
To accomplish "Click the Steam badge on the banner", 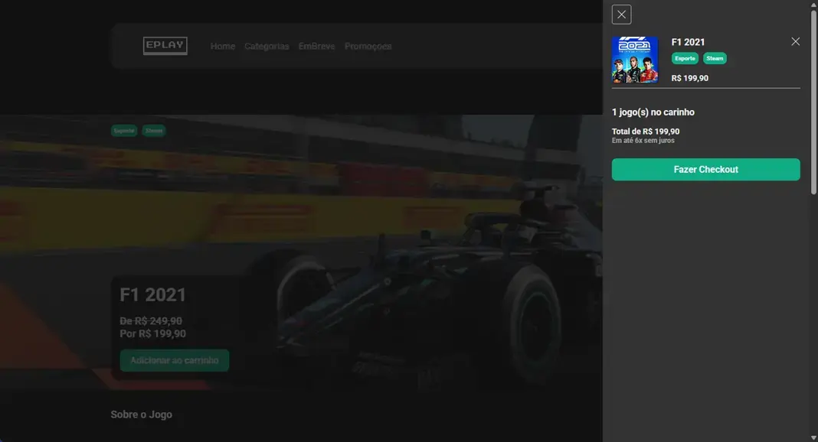I will tap(153, 130).
